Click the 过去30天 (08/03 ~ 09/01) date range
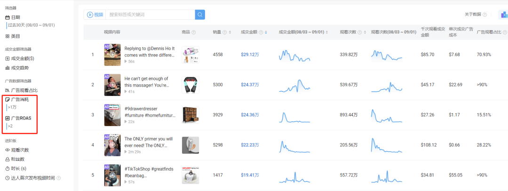The width and height of the screenshot is (508, 191). [x=31, y=25]
